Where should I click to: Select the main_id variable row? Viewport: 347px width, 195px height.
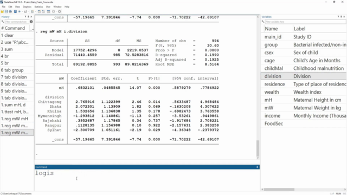pyautogui.click(x=304, y=37)
